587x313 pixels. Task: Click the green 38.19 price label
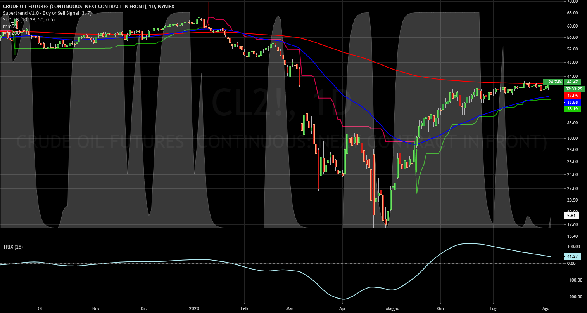pos(572,109)
